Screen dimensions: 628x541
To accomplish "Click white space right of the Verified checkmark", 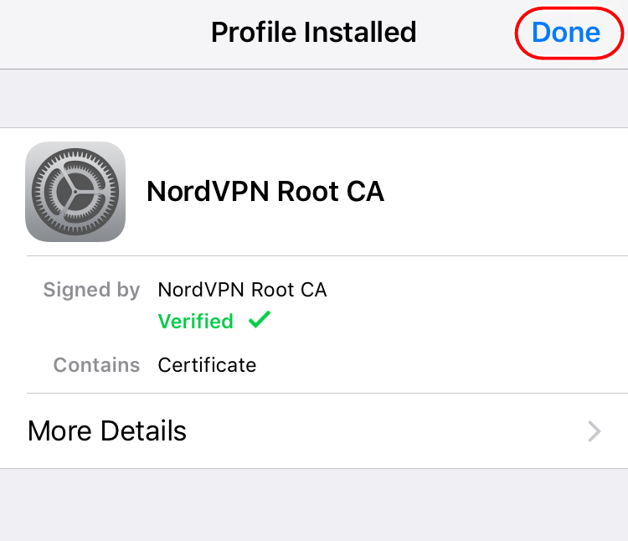I will point(435,322).
